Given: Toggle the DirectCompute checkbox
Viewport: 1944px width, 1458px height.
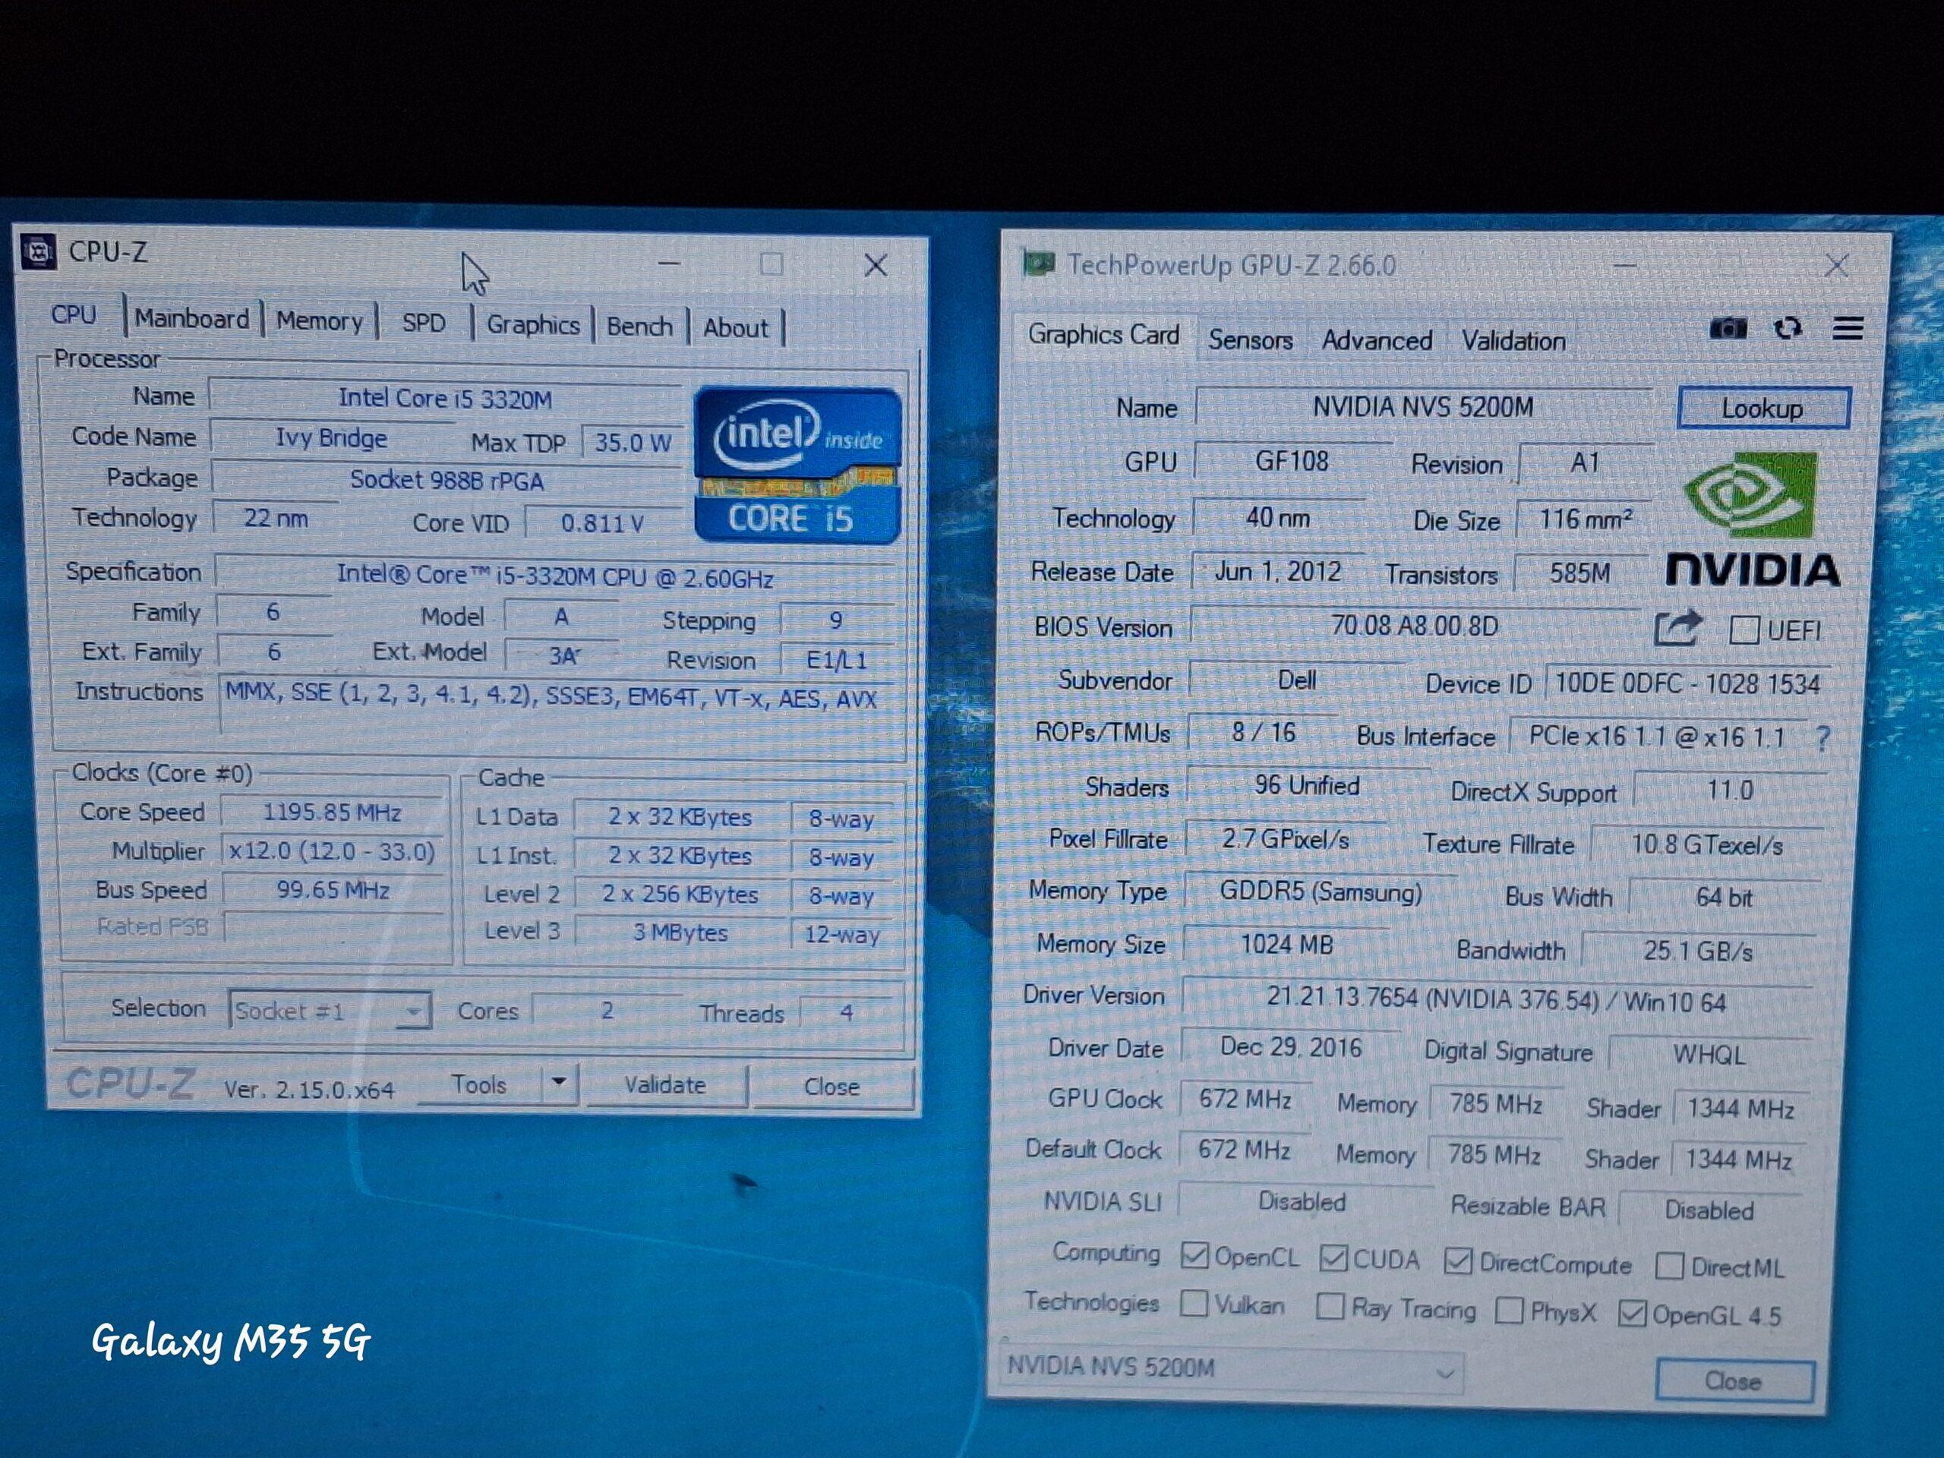Looking at the screenshot, I should pos(1458,1262).
